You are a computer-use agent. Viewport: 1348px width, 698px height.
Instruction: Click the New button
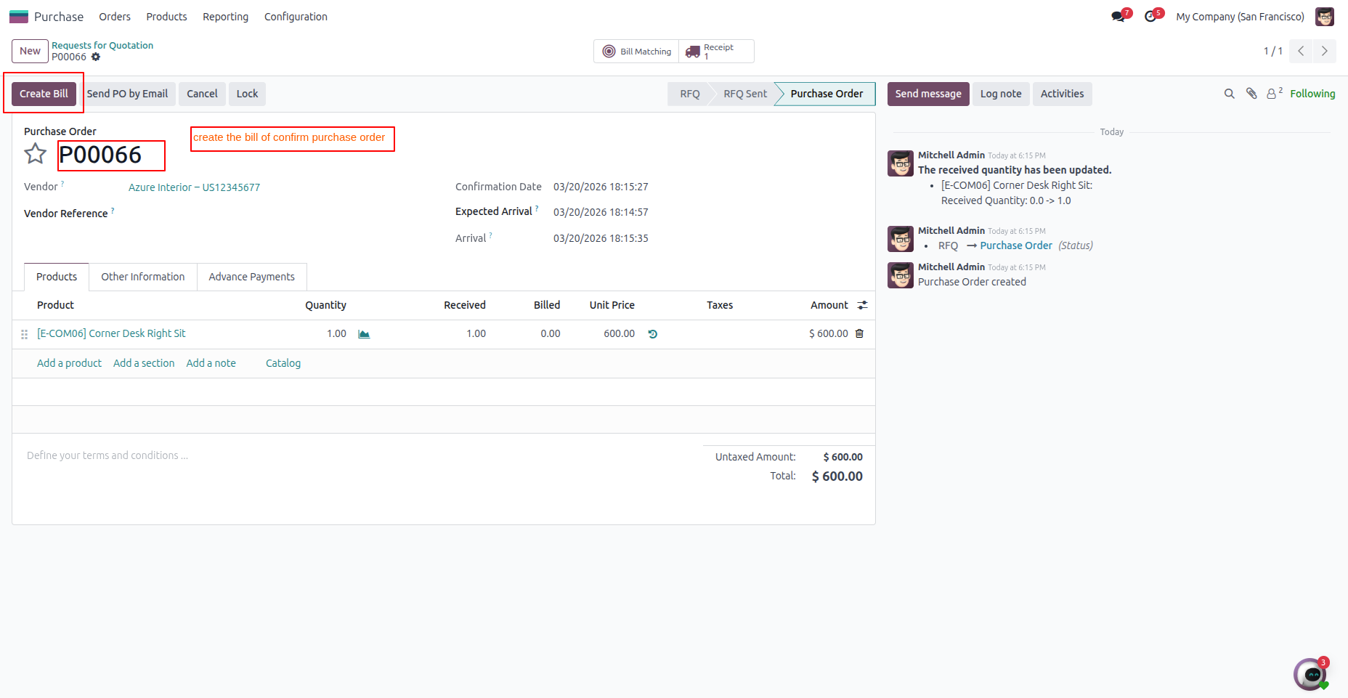tap(30, 51)
